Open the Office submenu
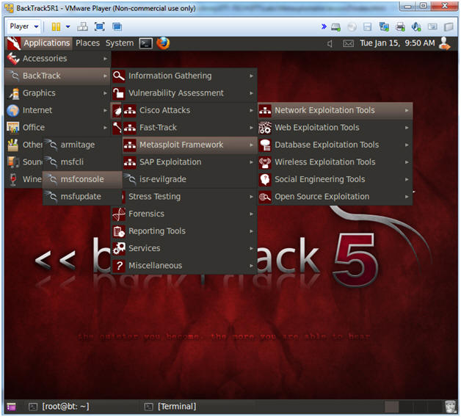The height and width of the screenshot is (417, 461). pos(57,128)
